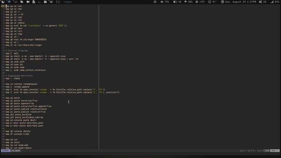Open the video camera workspace icon
Screen dimensions: 281x158
[x=28, y=2]
